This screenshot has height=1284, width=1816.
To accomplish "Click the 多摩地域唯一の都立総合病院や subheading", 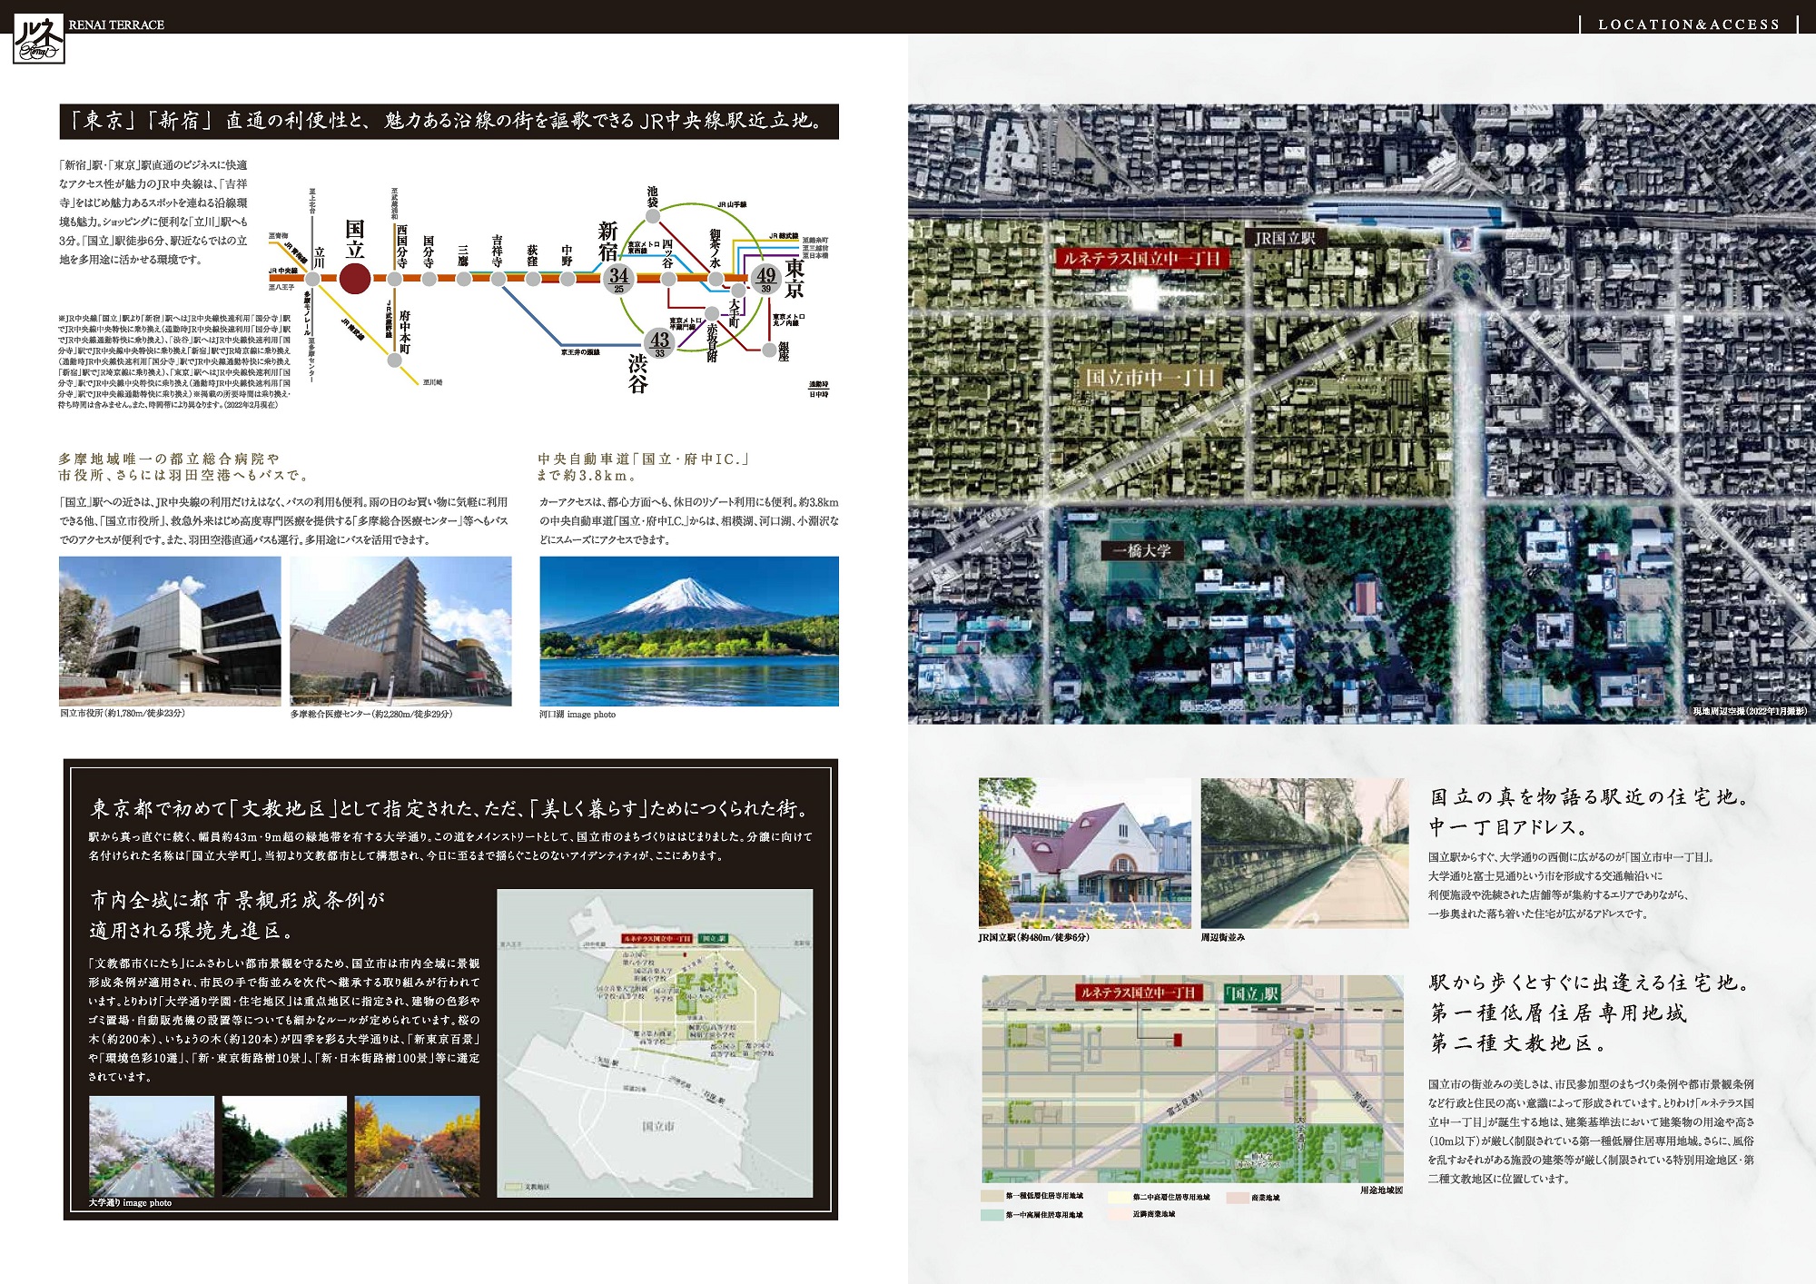I will [169, 459].
